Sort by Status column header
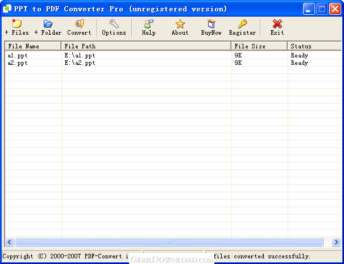 pos(314,46)
